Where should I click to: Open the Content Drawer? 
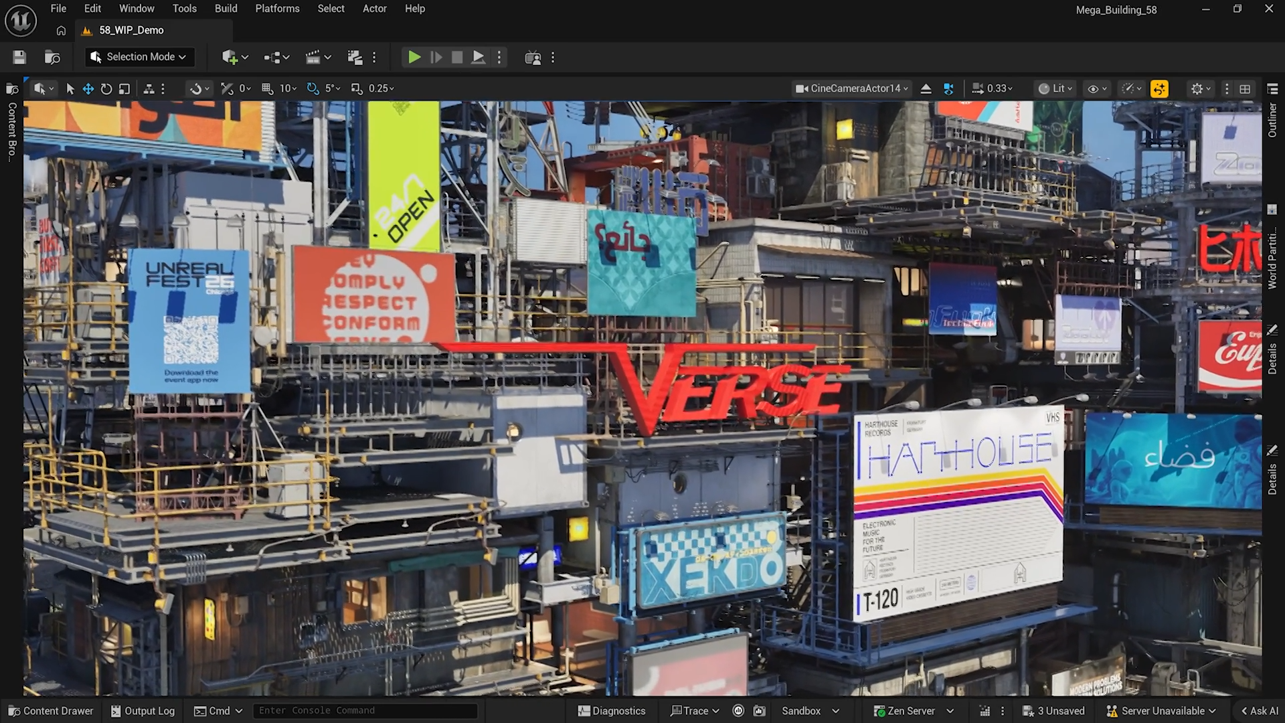point(51,711)
